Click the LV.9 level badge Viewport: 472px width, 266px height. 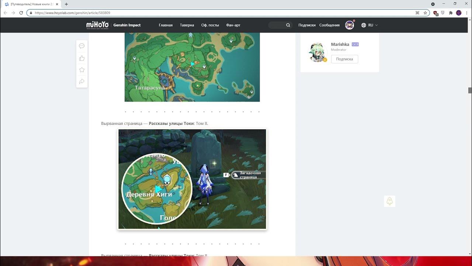click(x=355, y=44)
